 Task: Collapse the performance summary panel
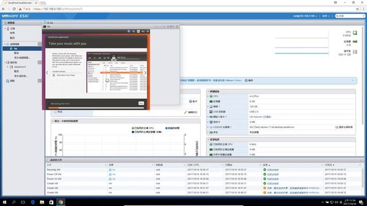point(53,121)
